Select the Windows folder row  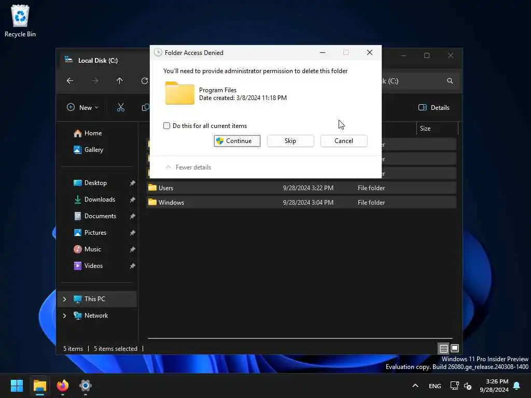[301, 203]
